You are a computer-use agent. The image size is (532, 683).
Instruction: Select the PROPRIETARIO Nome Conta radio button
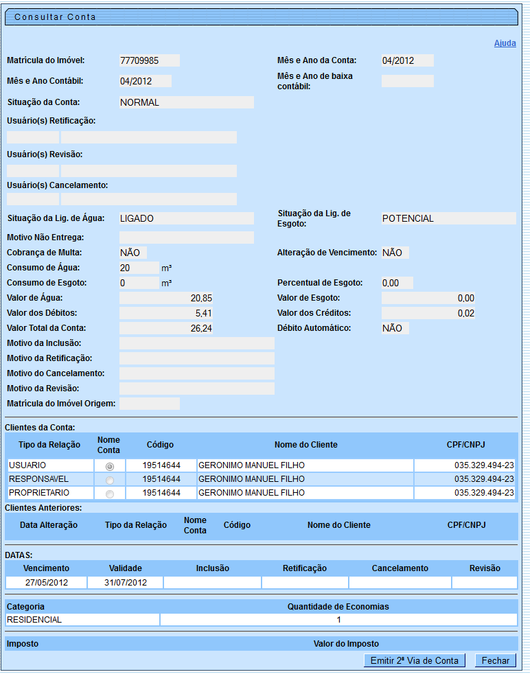(110, 494)
